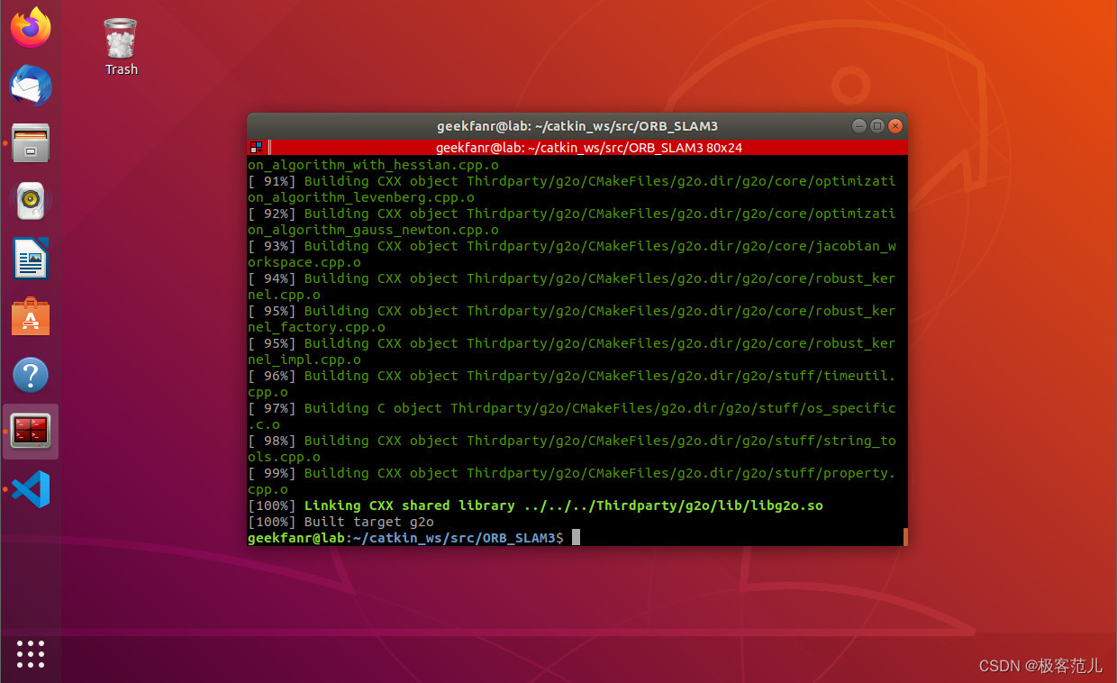Viewport: 1117px width, 683px height.
Task: Click the '[ 93%]' jacobian_workspace build line
Action: 572,246
